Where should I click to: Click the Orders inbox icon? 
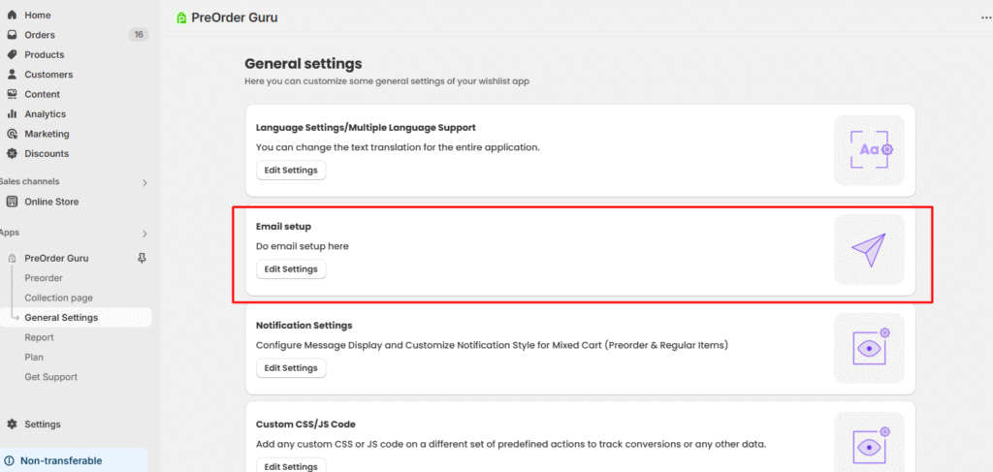coord(12,35)
